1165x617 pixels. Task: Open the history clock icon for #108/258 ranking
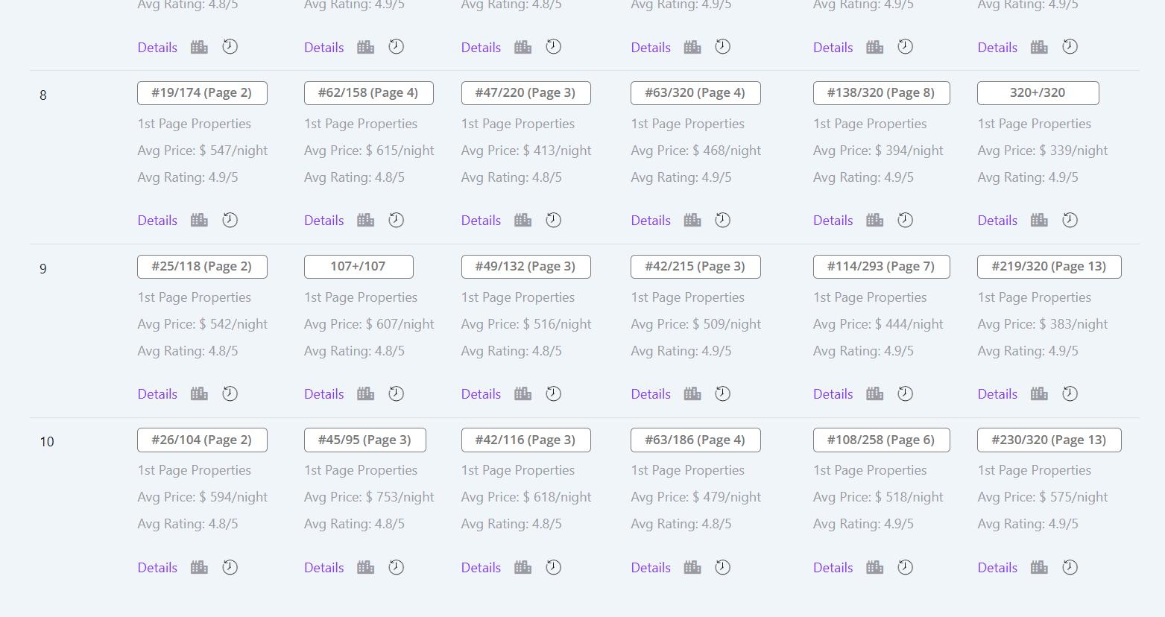[x=906, y=567]
